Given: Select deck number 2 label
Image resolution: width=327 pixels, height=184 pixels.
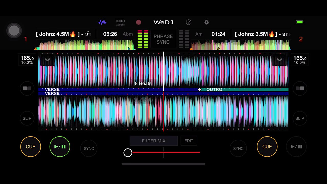Looking at the screenshot, I should [301, 39].
